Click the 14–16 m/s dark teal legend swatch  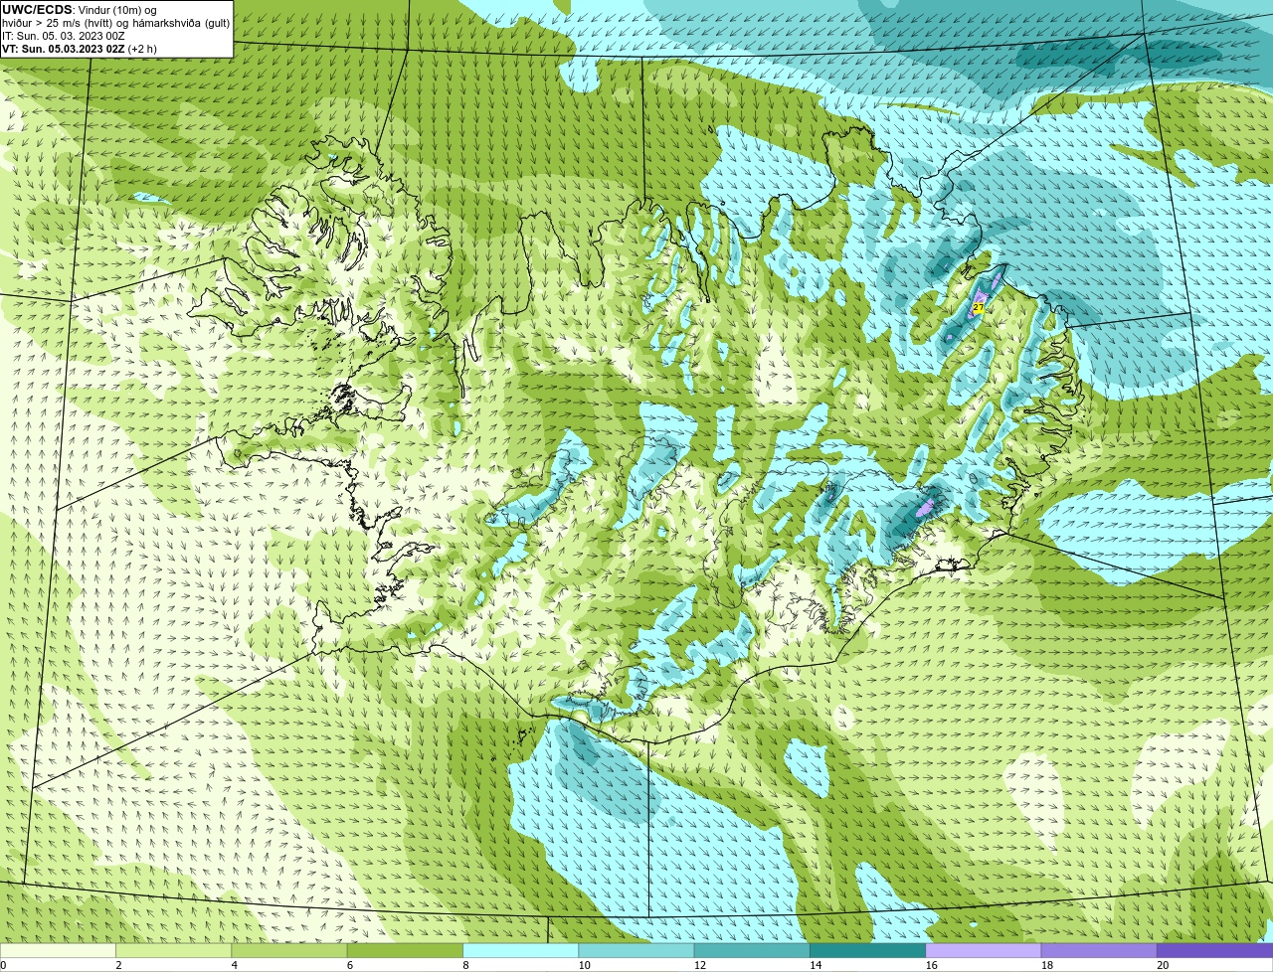coord(867,950)
